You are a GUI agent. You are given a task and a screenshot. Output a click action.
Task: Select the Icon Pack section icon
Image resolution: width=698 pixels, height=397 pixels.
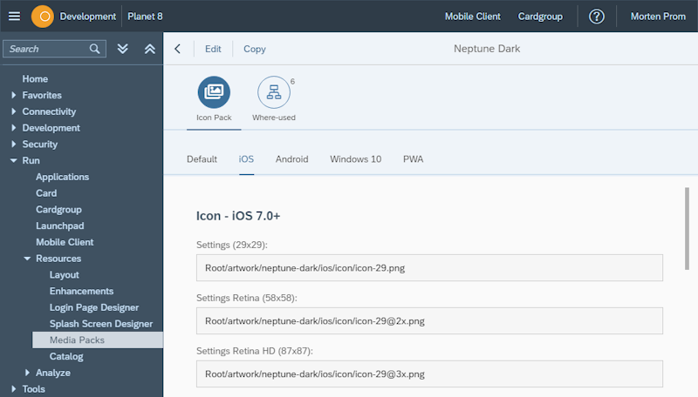[x=214, y=92]
